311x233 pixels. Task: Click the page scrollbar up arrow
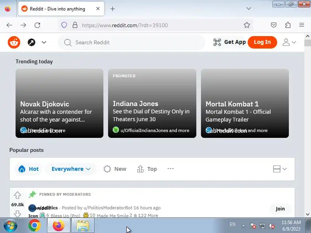[x=308, y=36]
